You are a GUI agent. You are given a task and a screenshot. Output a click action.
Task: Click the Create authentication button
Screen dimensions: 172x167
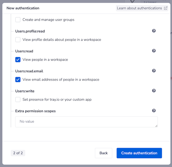139,153
